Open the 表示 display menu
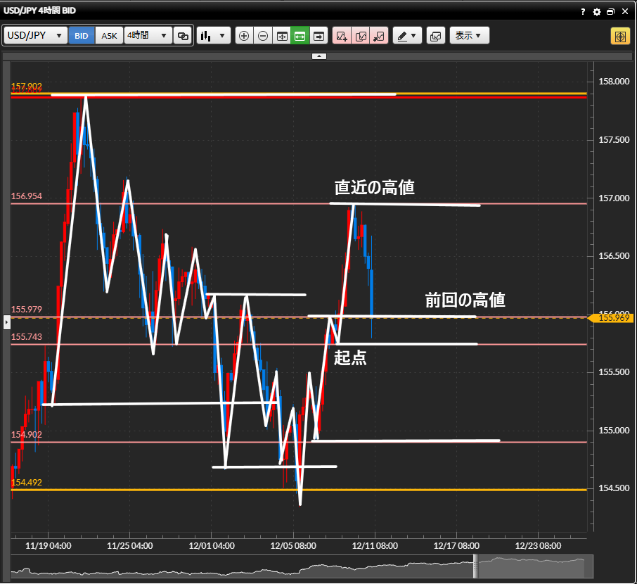 point(469,36)
